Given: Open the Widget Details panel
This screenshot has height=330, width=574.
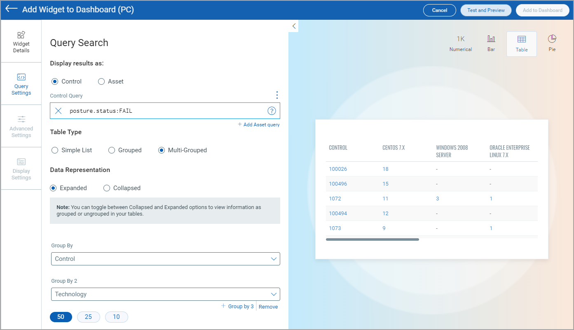Looking at the screenshot, I should [21, 41].
